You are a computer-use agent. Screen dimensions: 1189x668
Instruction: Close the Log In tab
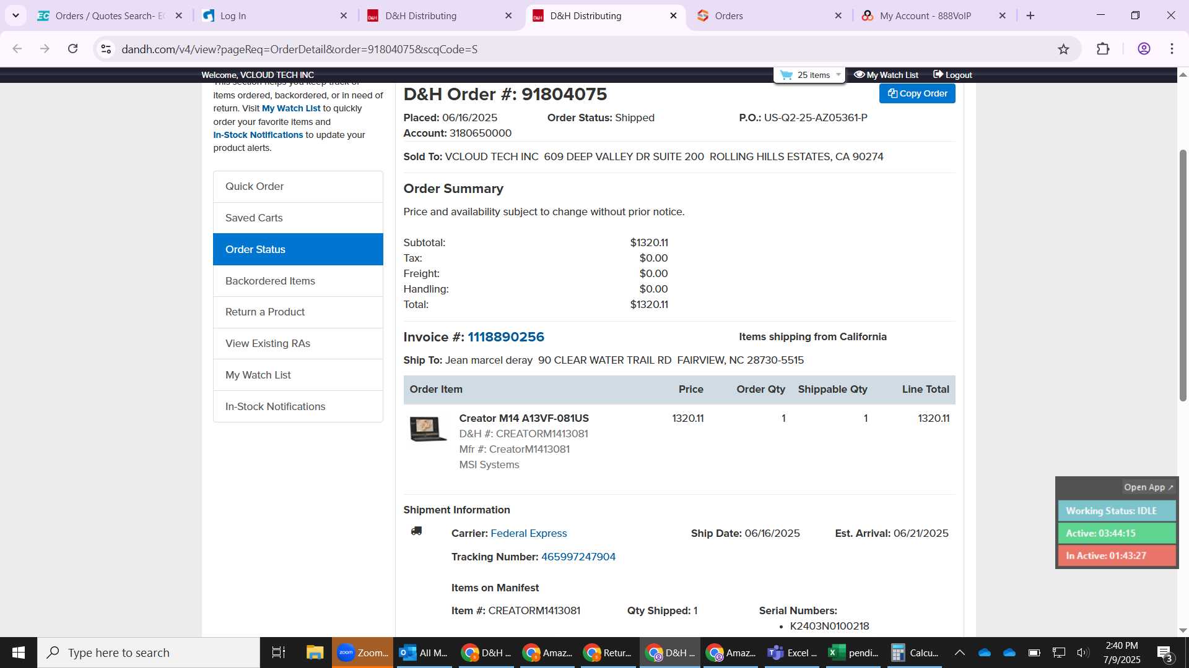click(344, 15)
